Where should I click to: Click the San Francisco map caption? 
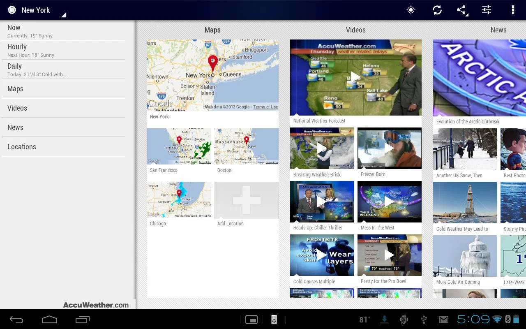(x=164, y=170)
